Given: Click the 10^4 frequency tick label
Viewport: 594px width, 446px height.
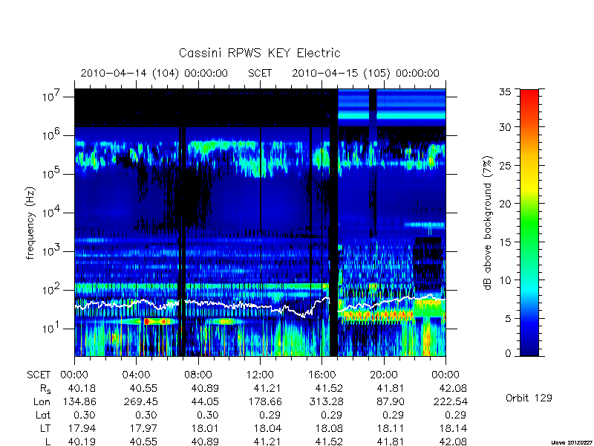Looking at the screenshot, I should pyautogui.click(x=51, y=213).
